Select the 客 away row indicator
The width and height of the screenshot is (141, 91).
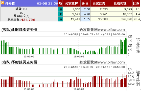pos(60,19)
